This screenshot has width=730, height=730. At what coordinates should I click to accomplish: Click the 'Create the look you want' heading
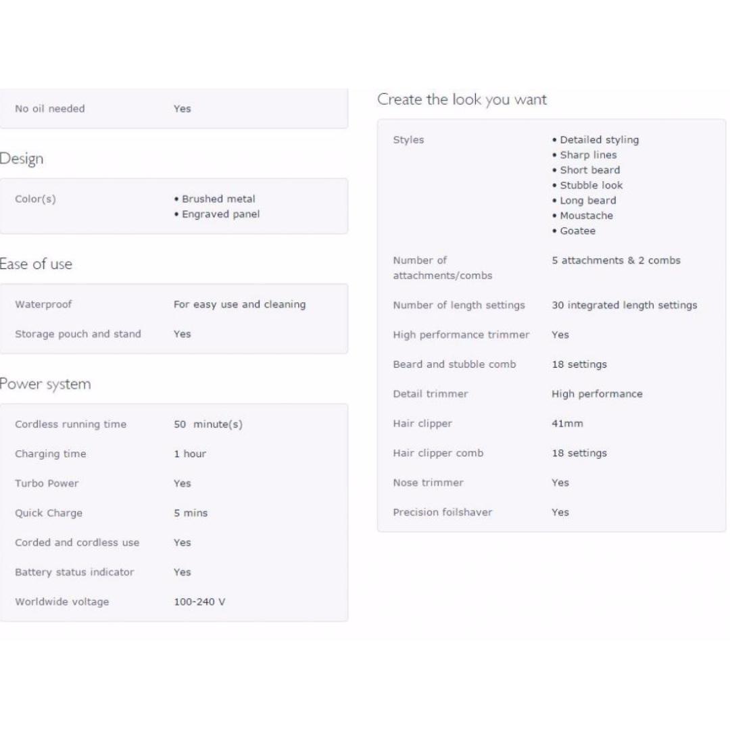click(x=462, y=99)
